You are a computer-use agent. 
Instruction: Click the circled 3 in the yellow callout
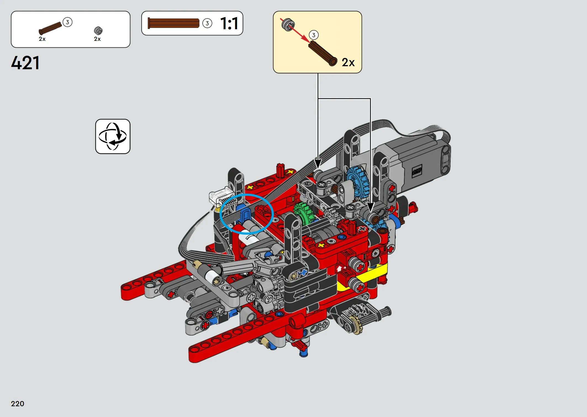click(314, 35)
